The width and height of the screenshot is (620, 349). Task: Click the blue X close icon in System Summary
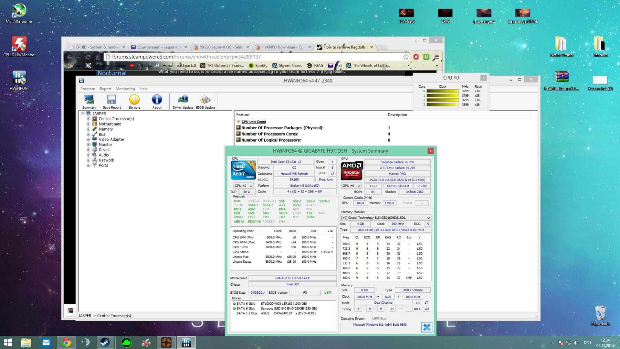(x=427, y=327)
